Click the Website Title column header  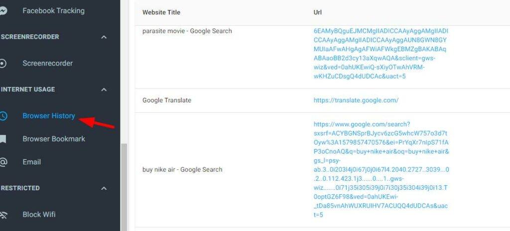161,12
